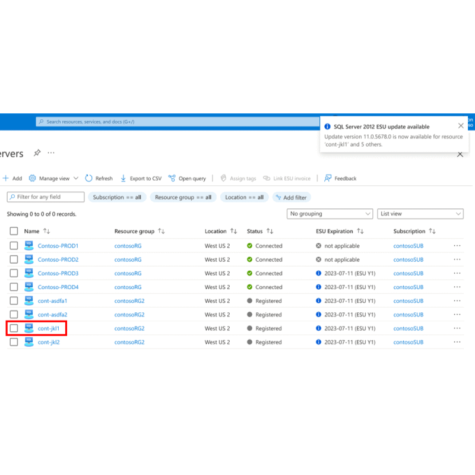This screenshot has height=475, width=475.
Task: Sort by the Status column arrows
Action: coord(270,231)
